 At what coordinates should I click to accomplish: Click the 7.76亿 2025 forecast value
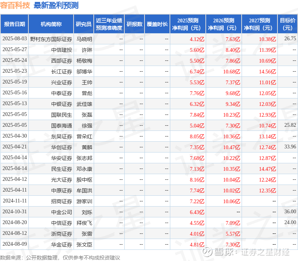pos(197,93)
